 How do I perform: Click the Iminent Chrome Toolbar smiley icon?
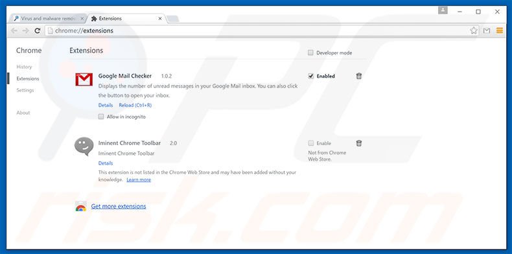click(x=84, y=146)
